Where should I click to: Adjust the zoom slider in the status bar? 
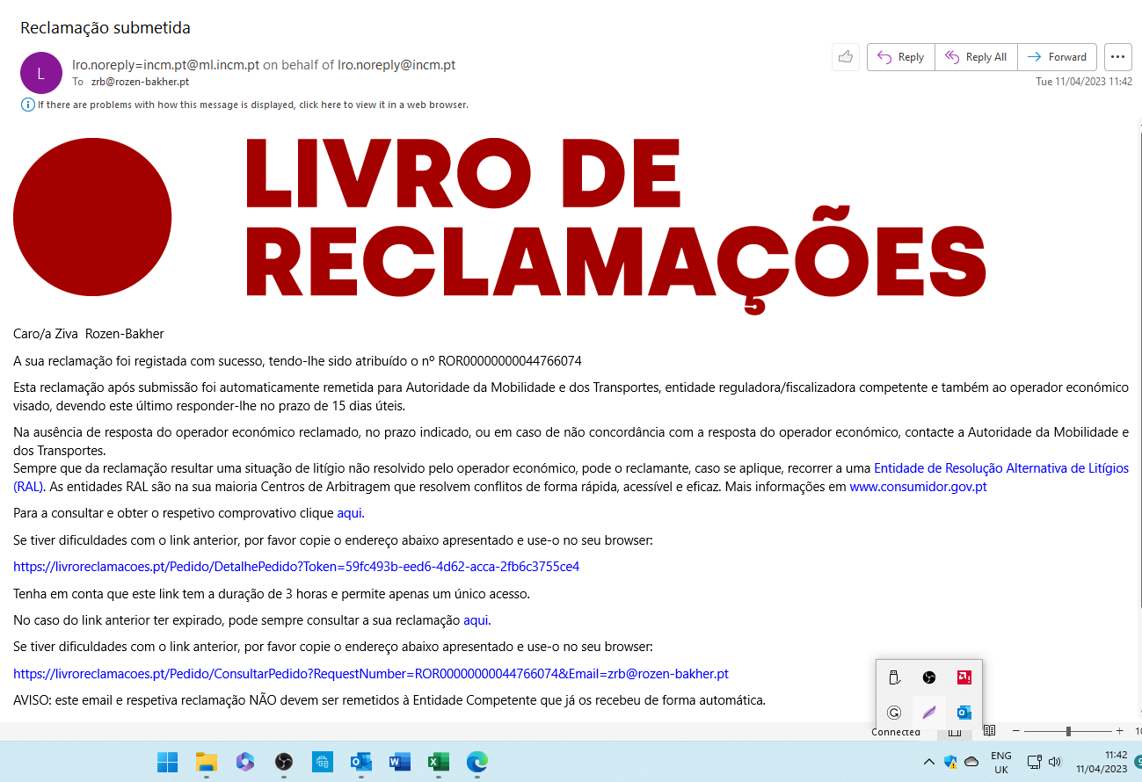tap(1066, 730)
